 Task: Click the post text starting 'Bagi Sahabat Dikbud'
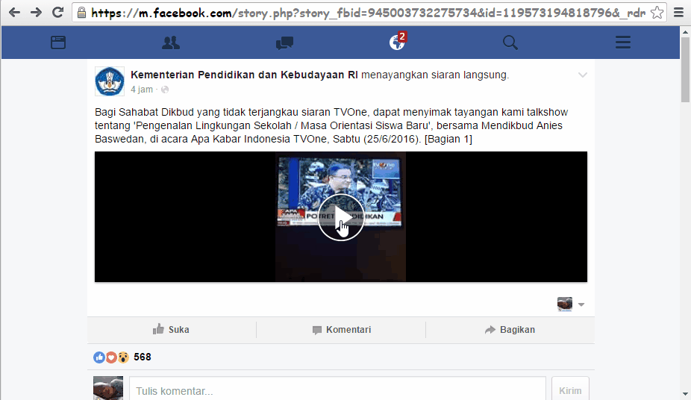[331, 125]
